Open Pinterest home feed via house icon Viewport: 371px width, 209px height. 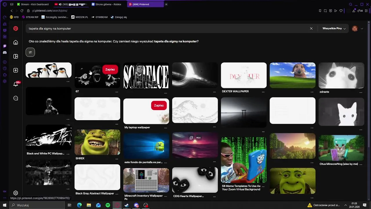16,42
